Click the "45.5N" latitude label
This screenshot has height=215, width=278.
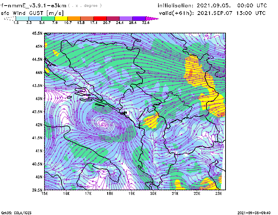point(37,33)
